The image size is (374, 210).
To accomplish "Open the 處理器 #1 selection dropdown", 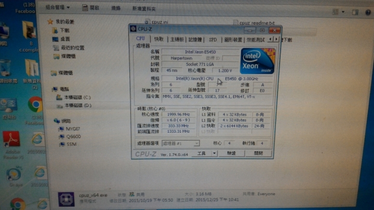I will [181, 143].
